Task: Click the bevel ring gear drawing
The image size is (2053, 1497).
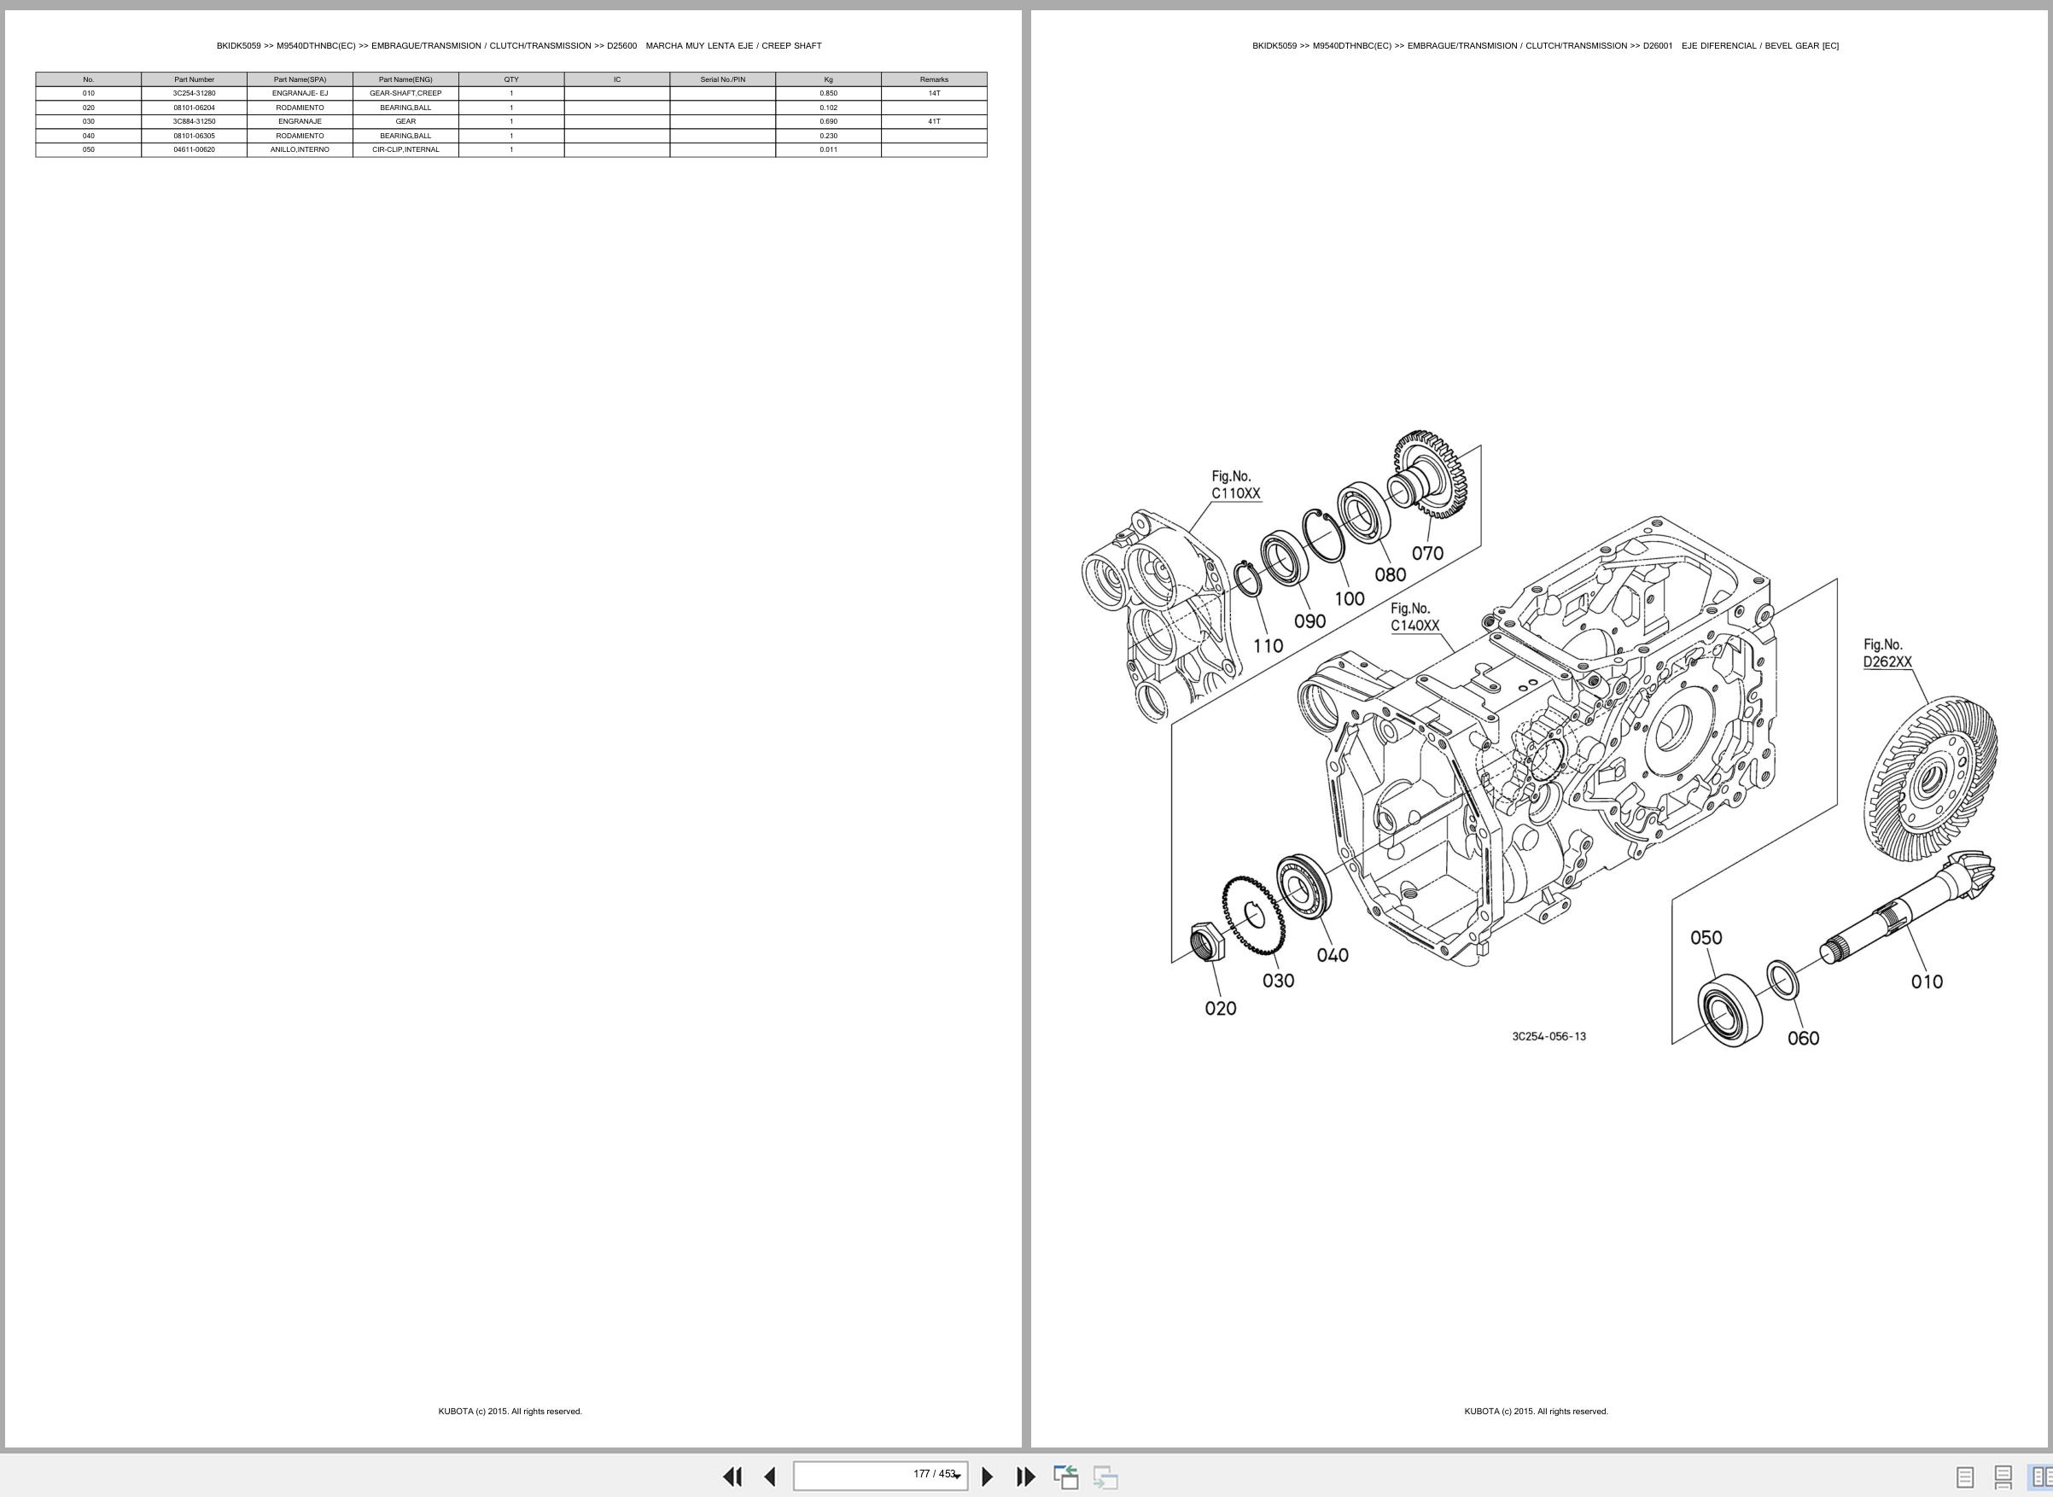Action: tap(1931, 778)
